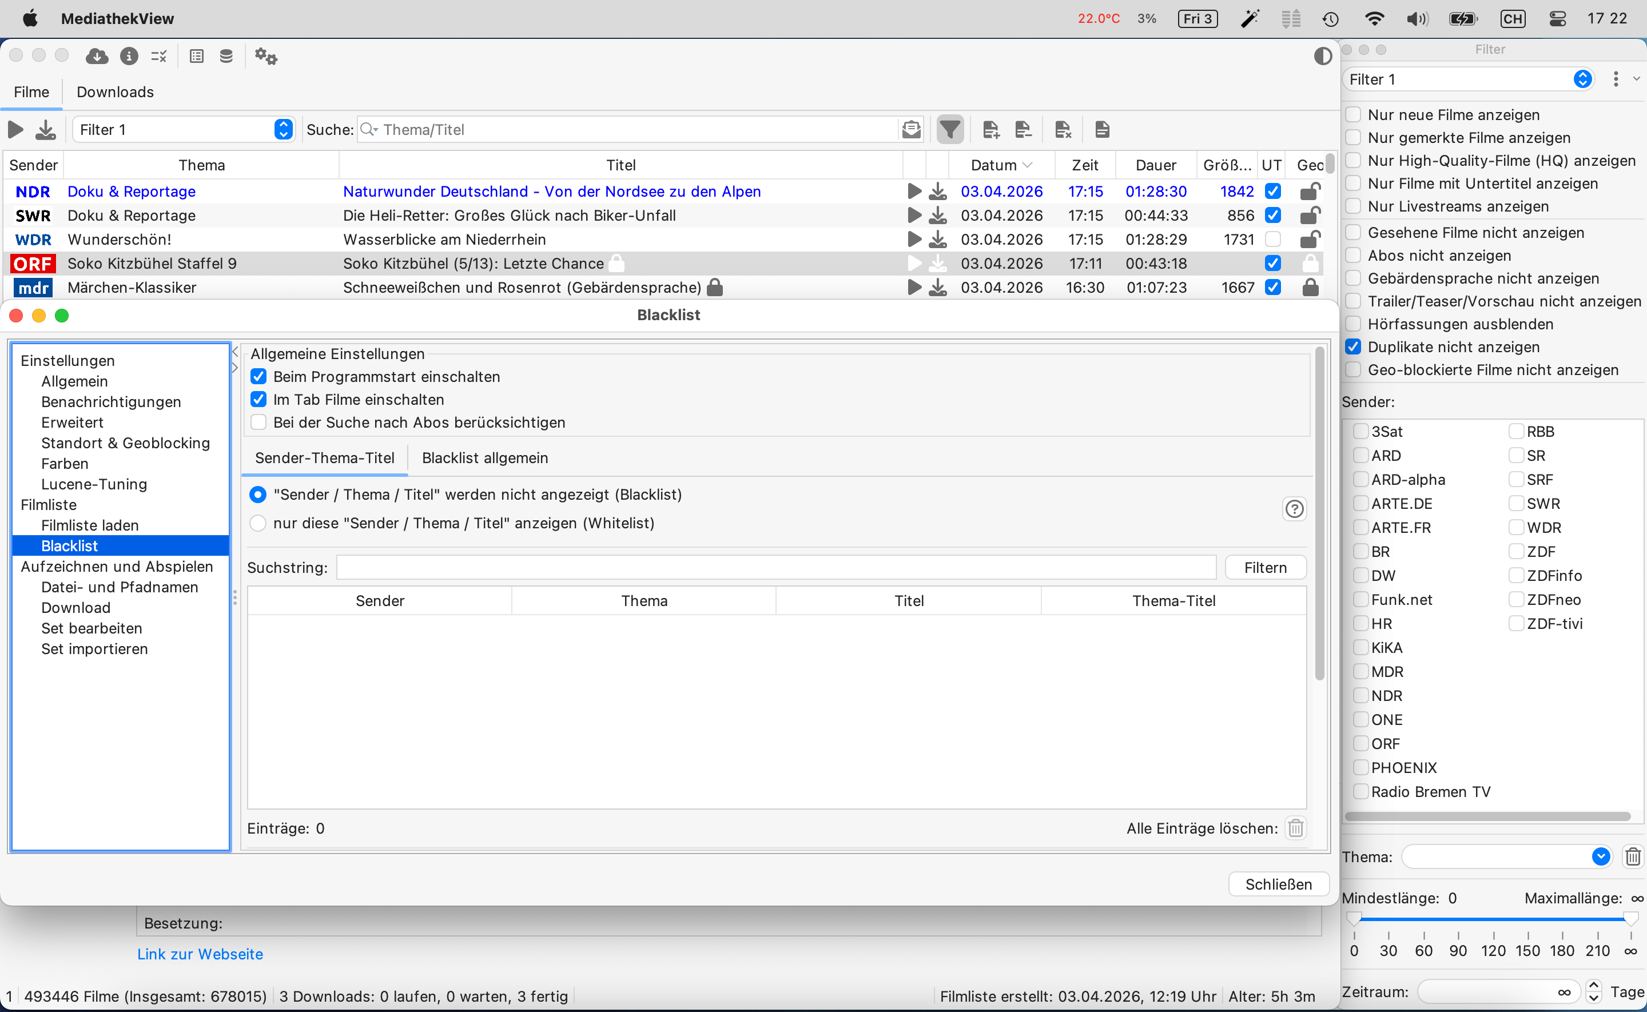Click the trash icon to delete all entries
This screenshot has width=1647, height=1012.
[x=1296, y=828]
